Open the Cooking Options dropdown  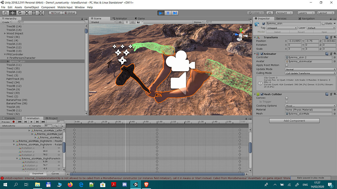coord(309,106)
